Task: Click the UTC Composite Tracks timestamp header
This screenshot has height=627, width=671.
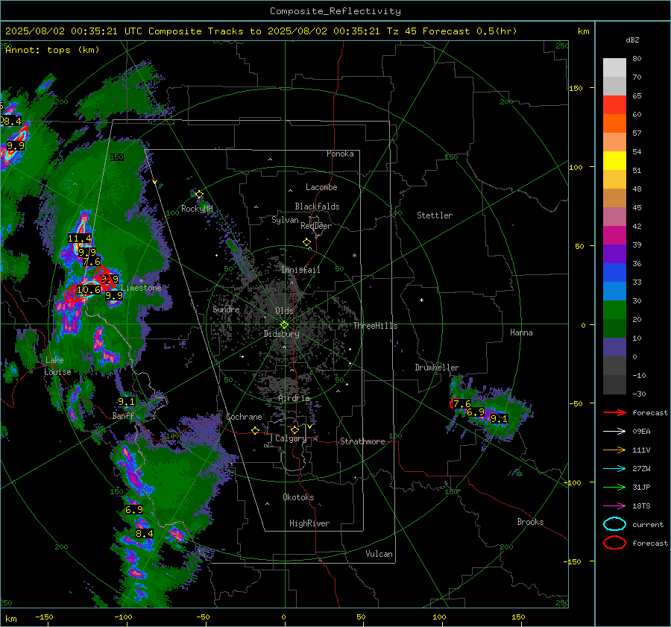Action: [x=261, y=31]
